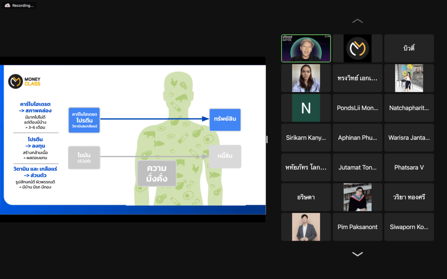
Task: Select the Phatsara V participant tile
Action: pyautogui.click(x=409, y=167)
